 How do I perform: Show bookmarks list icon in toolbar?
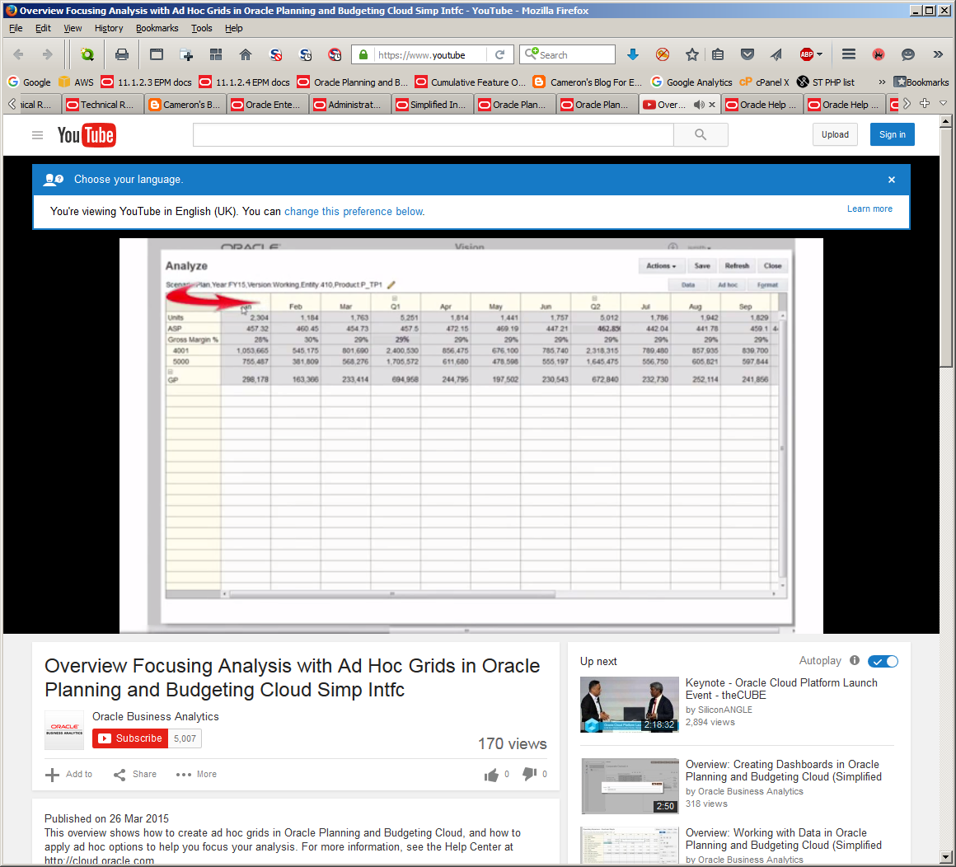718,55
